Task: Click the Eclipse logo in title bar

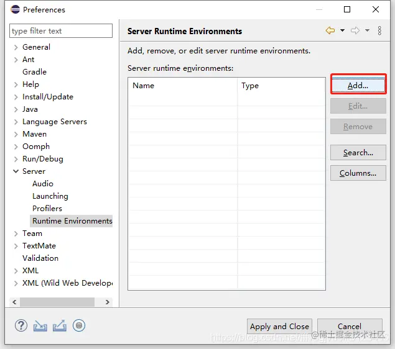Action: tap(15, 9)
